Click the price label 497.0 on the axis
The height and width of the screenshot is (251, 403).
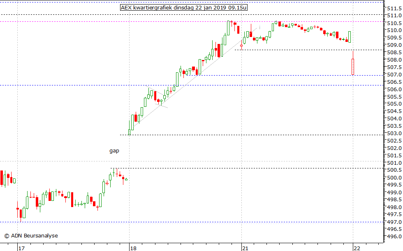click(x=394, y=222)
